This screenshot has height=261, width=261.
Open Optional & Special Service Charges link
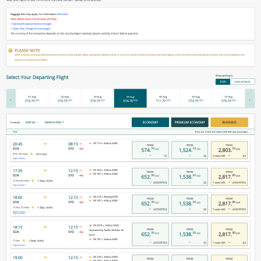click(31, 23)
